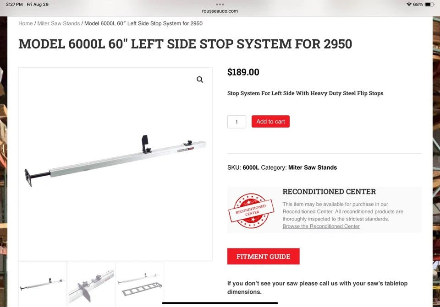Click the quantity input field
Screen dimensions: 440x307
pos(236,122)
